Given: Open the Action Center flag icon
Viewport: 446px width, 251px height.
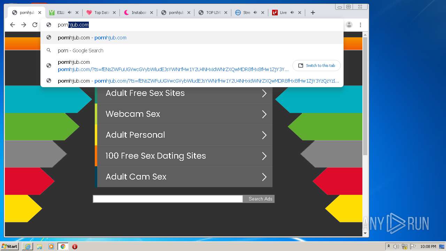Looking at the screenshot, I should (x=413, y=246).
